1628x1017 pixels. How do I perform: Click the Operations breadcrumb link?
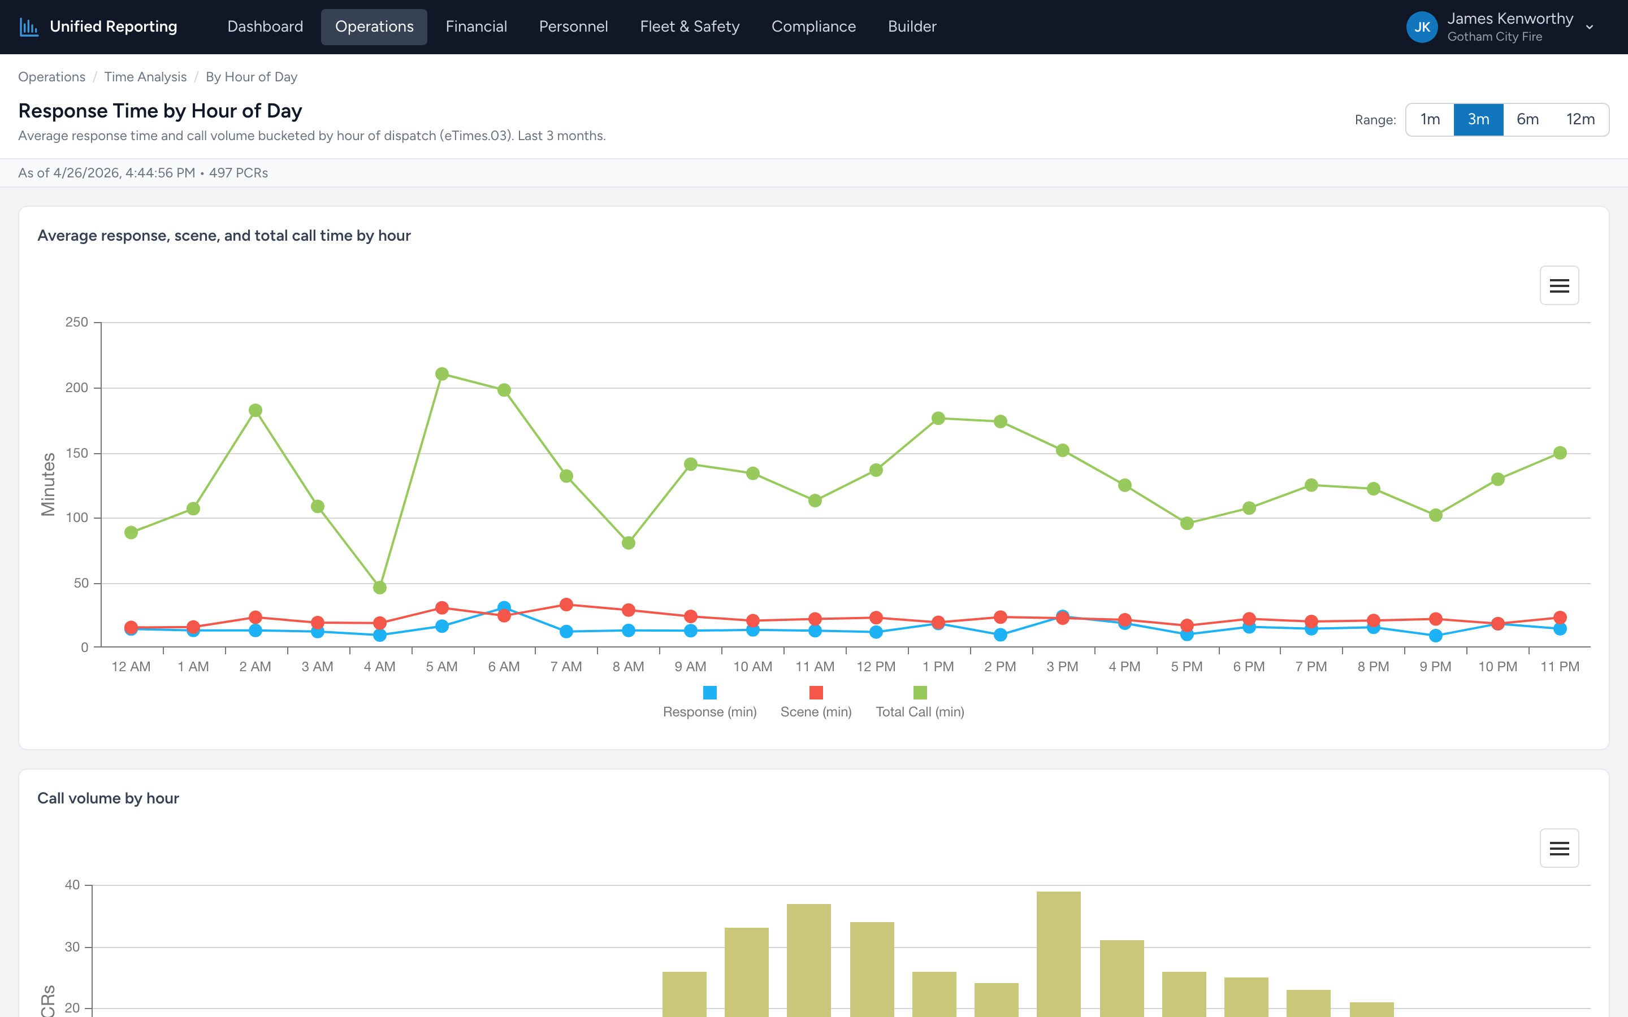tap(52, 77)
